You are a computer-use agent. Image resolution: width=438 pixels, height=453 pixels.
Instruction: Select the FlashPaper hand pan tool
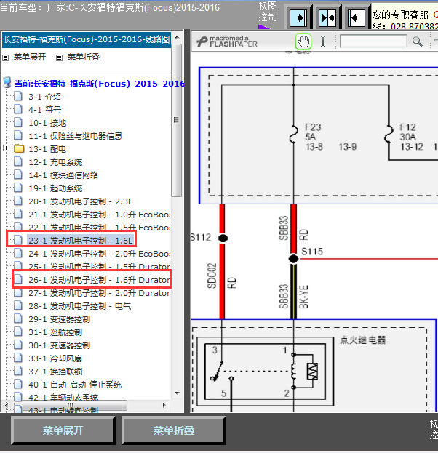tap(303, 41)
